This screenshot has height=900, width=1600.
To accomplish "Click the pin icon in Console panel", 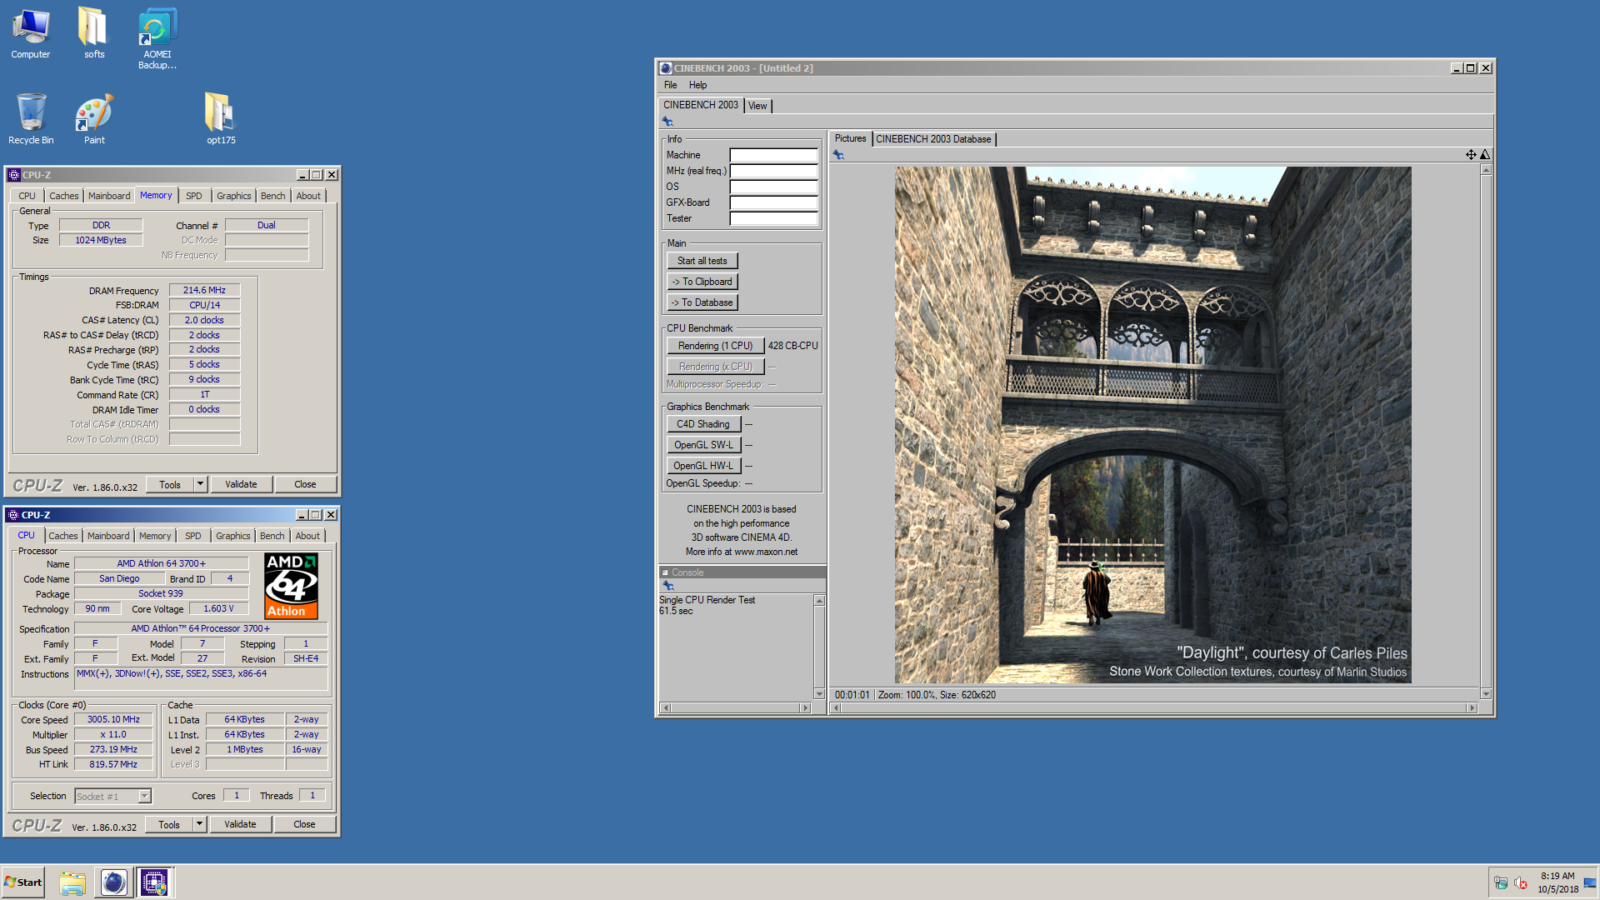I will point(667,586).
